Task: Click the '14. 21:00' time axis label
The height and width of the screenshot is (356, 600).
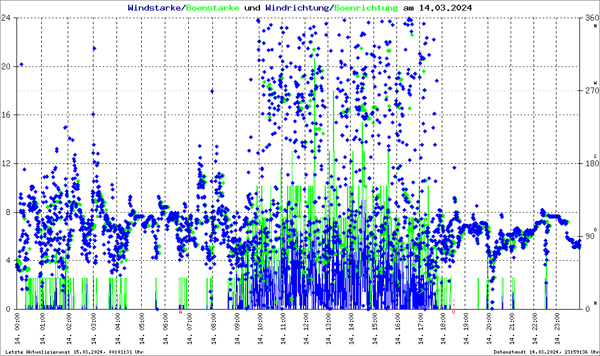Action: (x=512, y=328)
